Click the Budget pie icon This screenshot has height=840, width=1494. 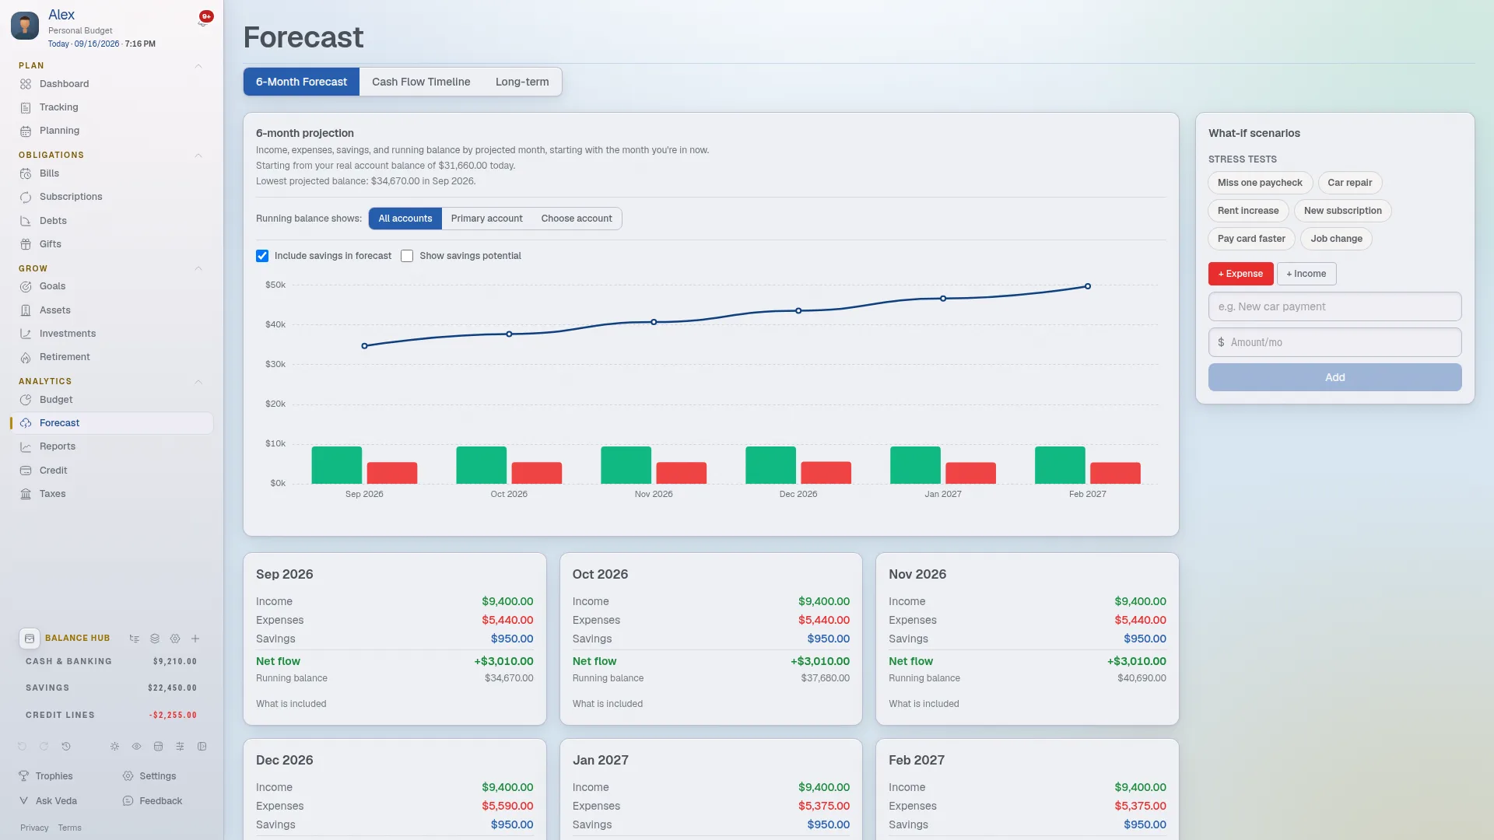[x=26, y=400]
